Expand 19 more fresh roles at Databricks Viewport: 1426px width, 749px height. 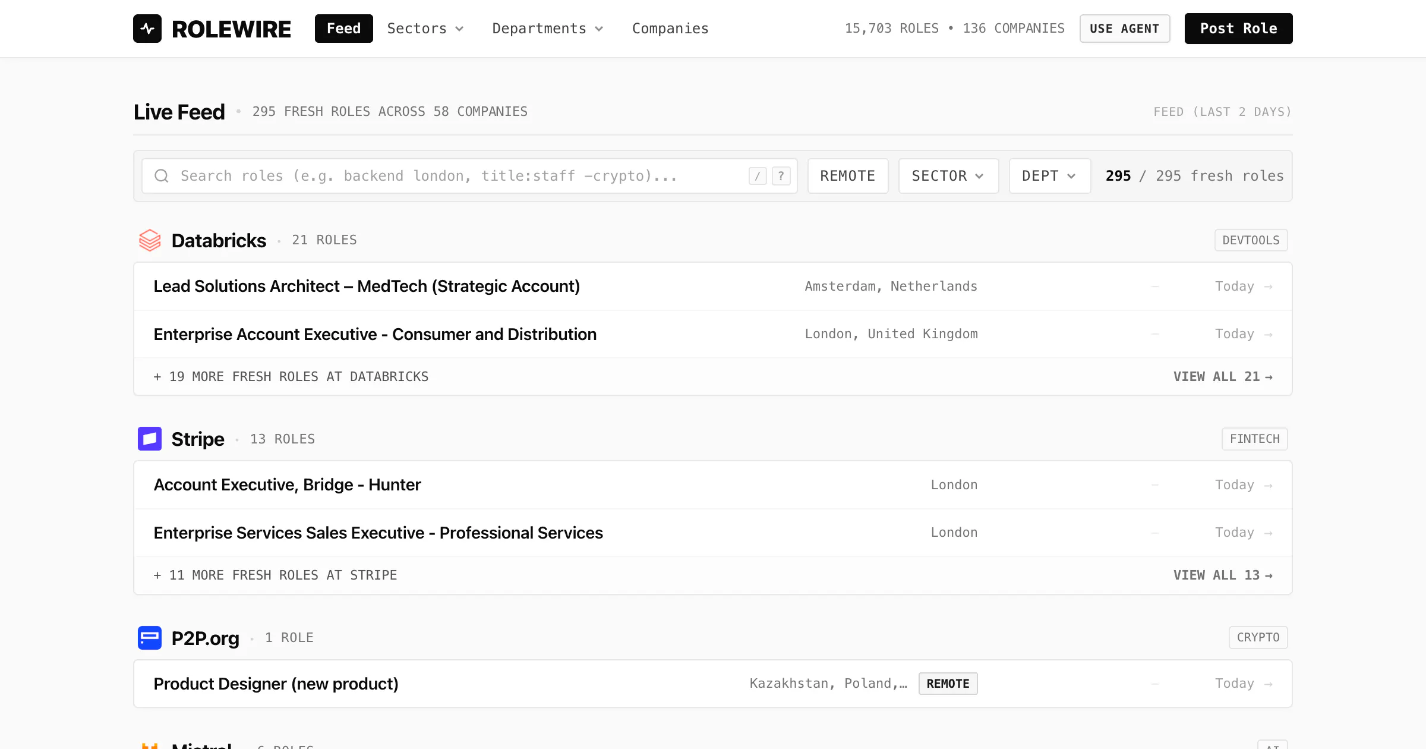(x=291, y=377)
